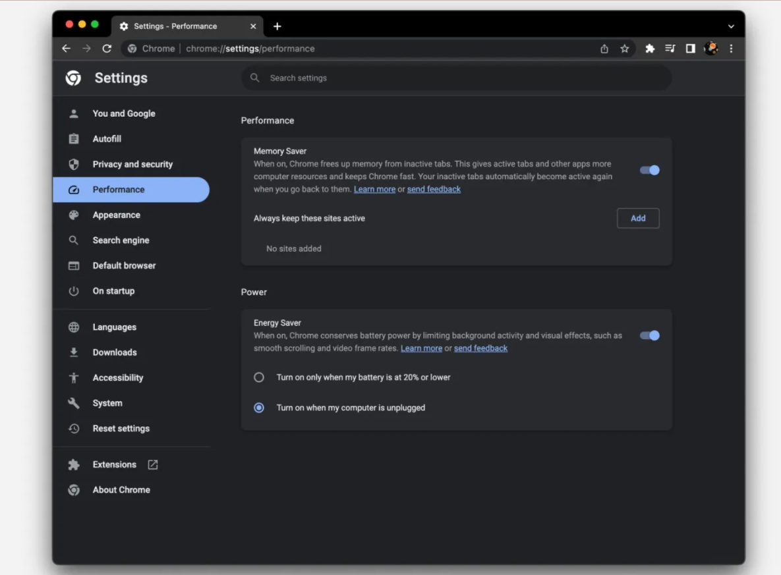Open Extensions page from sidebar

point(131,464)
